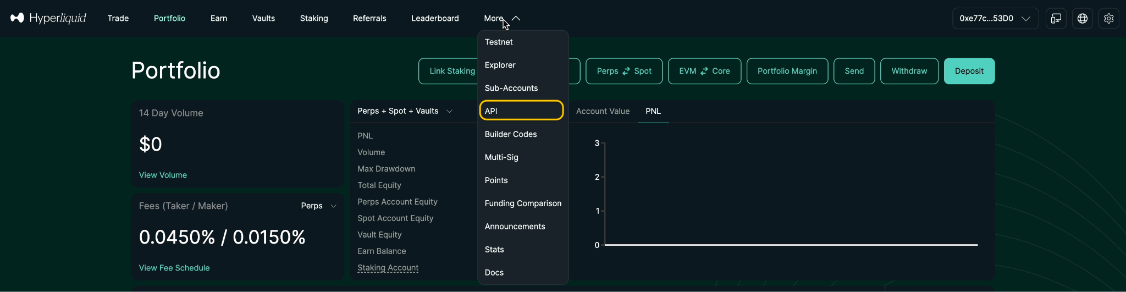
Task: Click the Staking Account label
Action: tap(388, 268)
